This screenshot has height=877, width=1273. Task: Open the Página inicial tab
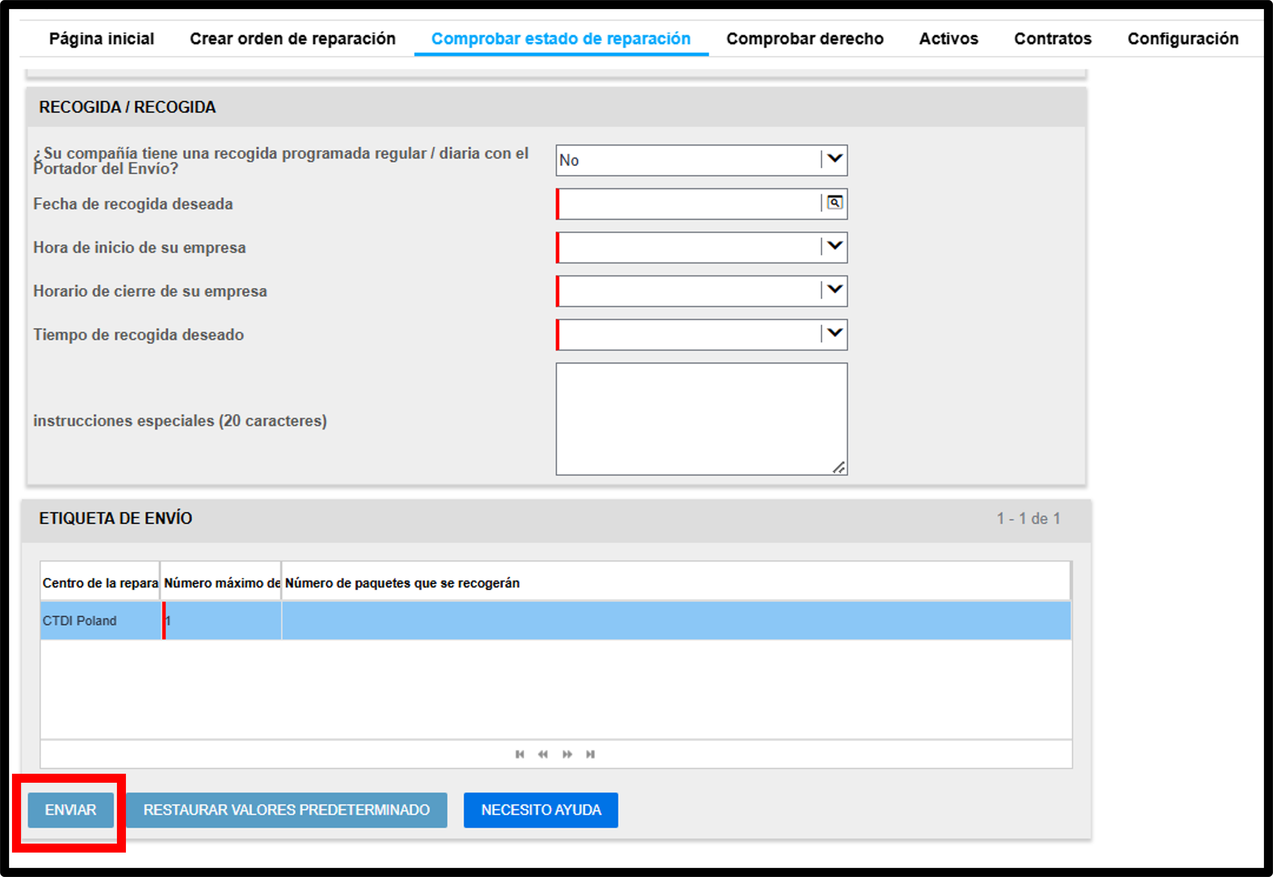102,39
